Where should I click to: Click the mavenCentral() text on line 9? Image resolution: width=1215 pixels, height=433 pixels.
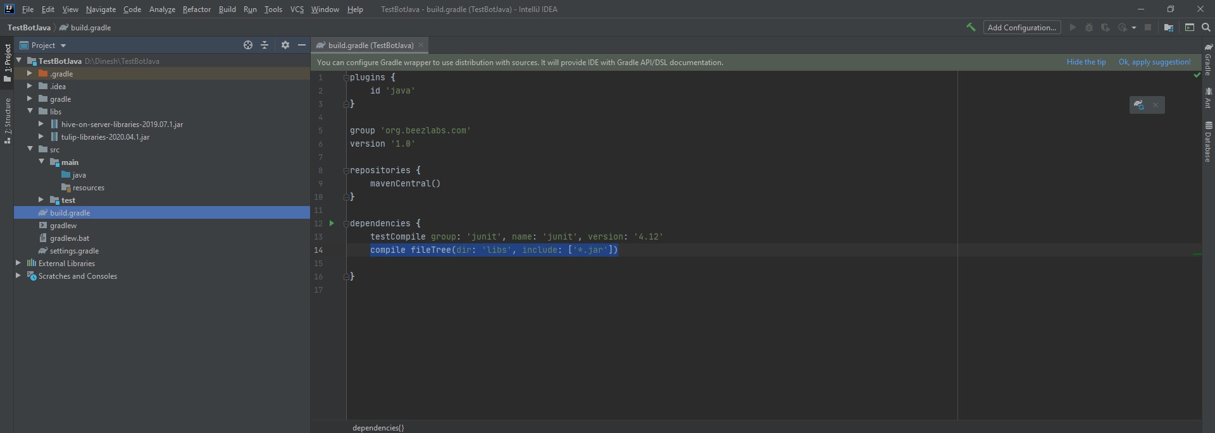tap(405, 183)
